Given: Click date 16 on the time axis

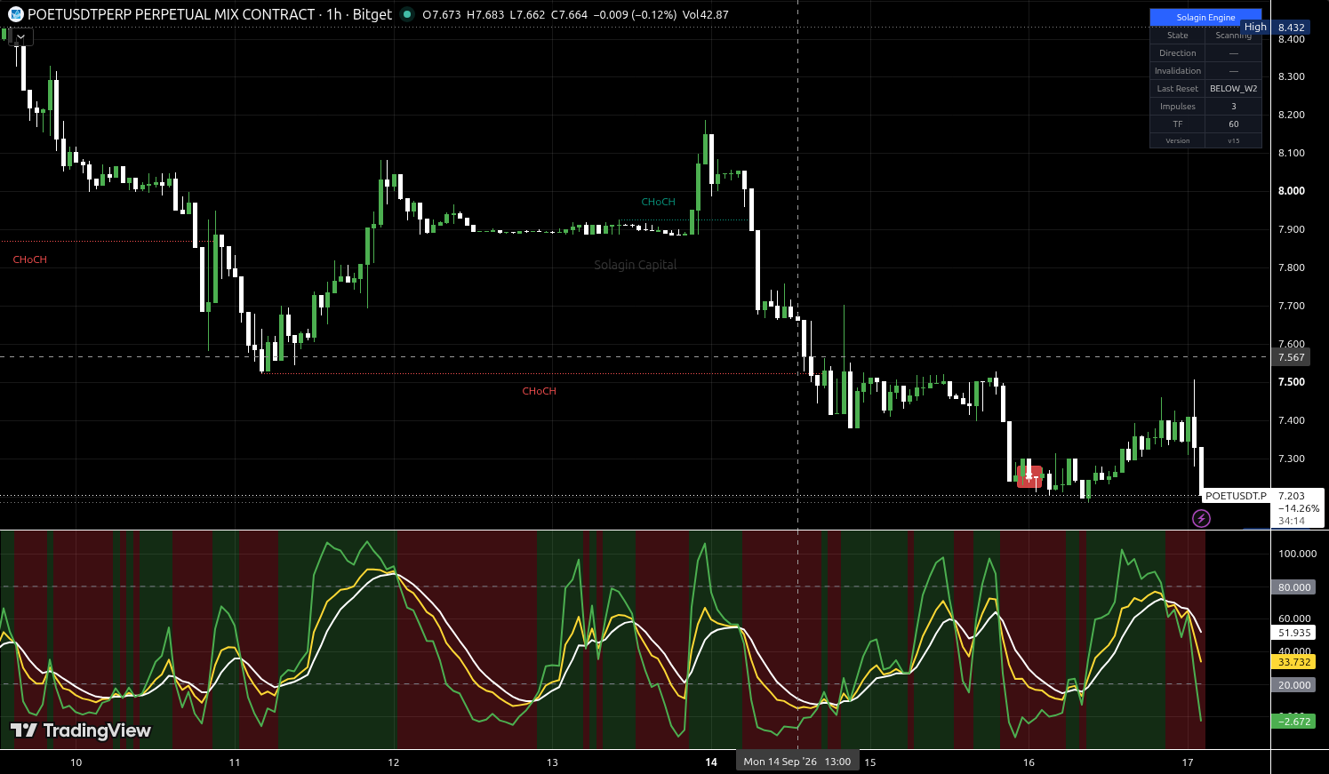Looking at the screenshot, I should [1029, 762].
